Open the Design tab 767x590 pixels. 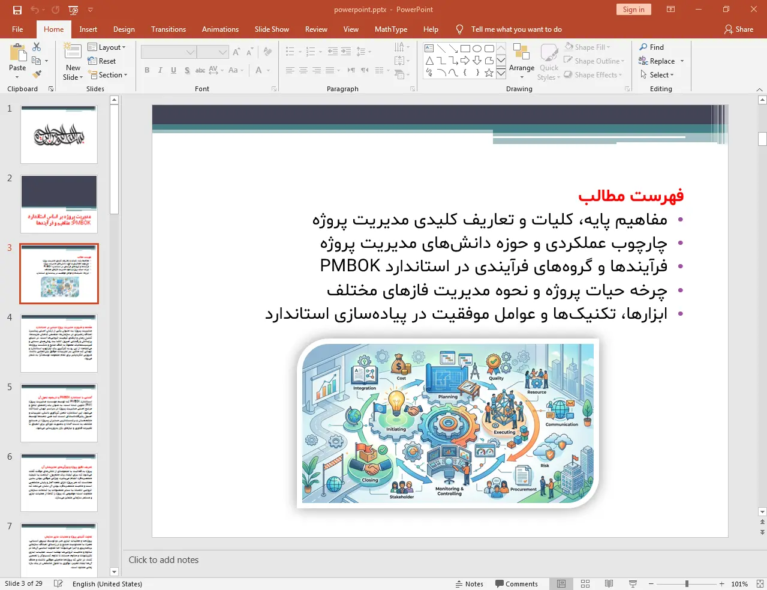point(124,29)
